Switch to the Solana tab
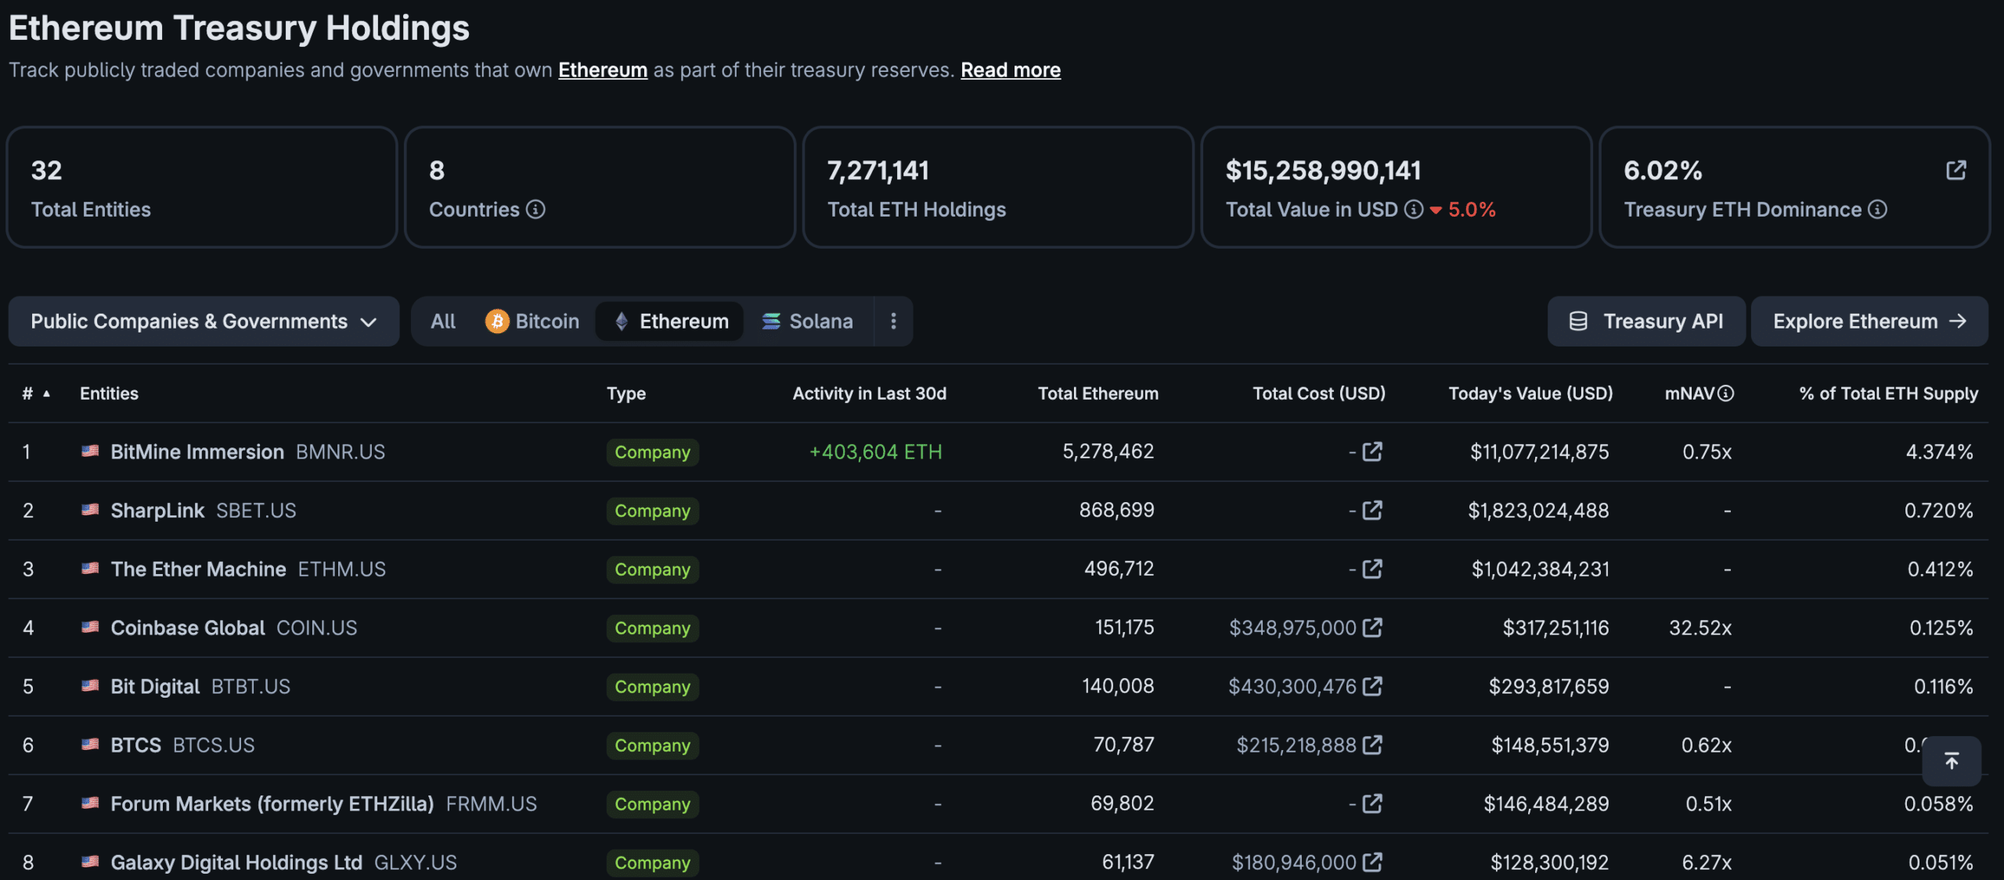Image resolution: width=2004 pixels, height=880 pixels. [x=807, y=321]
